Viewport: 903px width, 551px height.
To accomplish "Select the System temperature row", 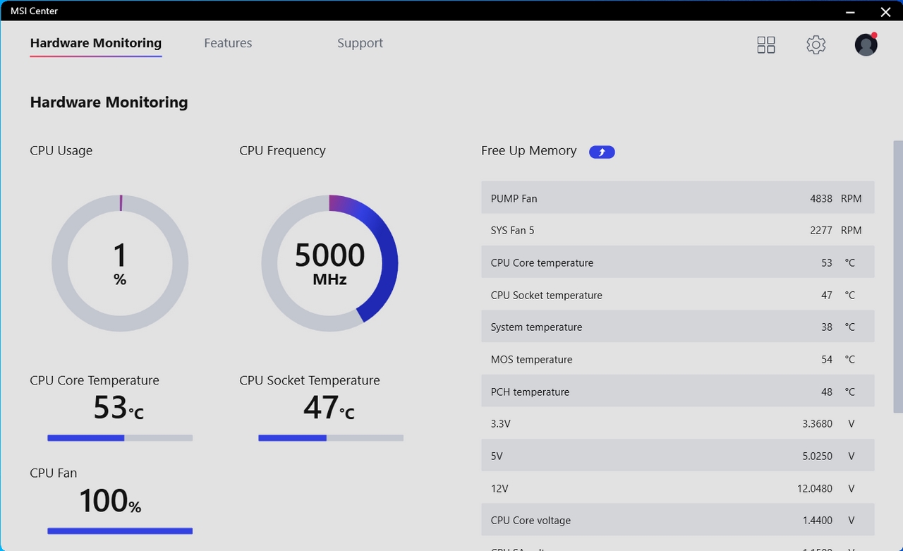I will [678, 327].
